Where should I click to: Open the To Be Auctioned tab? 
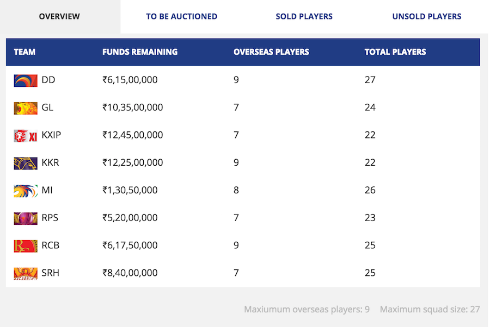(x=181, y=16)
